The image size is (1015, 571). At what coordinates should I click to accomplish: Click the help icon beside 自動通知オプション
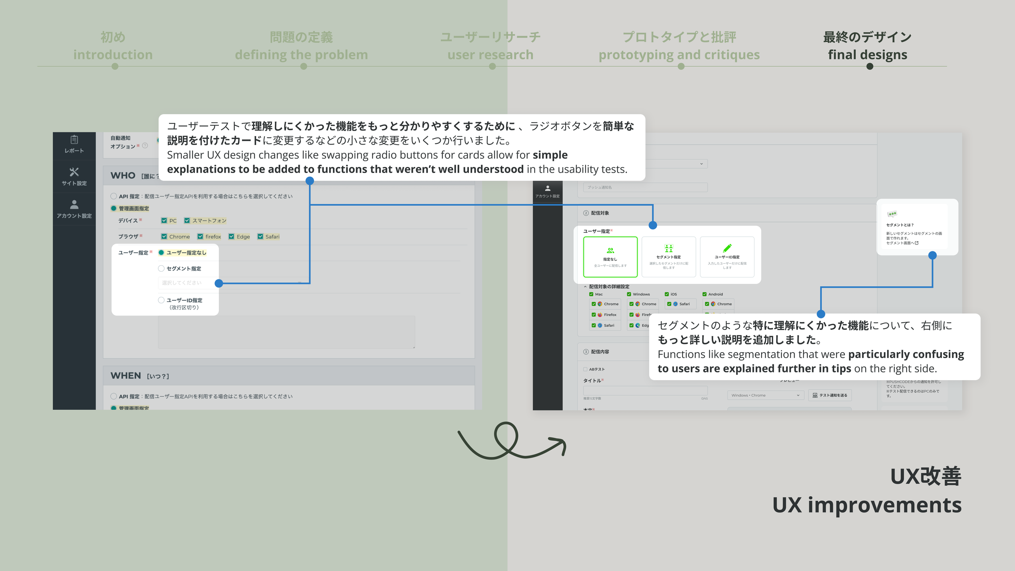tap(145, 146)
